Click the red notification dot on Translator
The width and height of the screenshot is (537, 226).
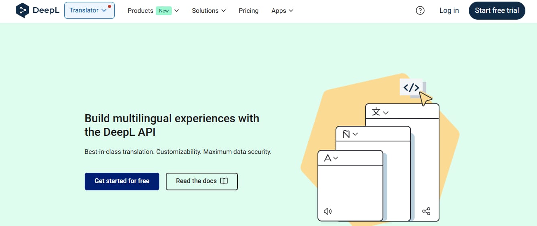(110, 6)
